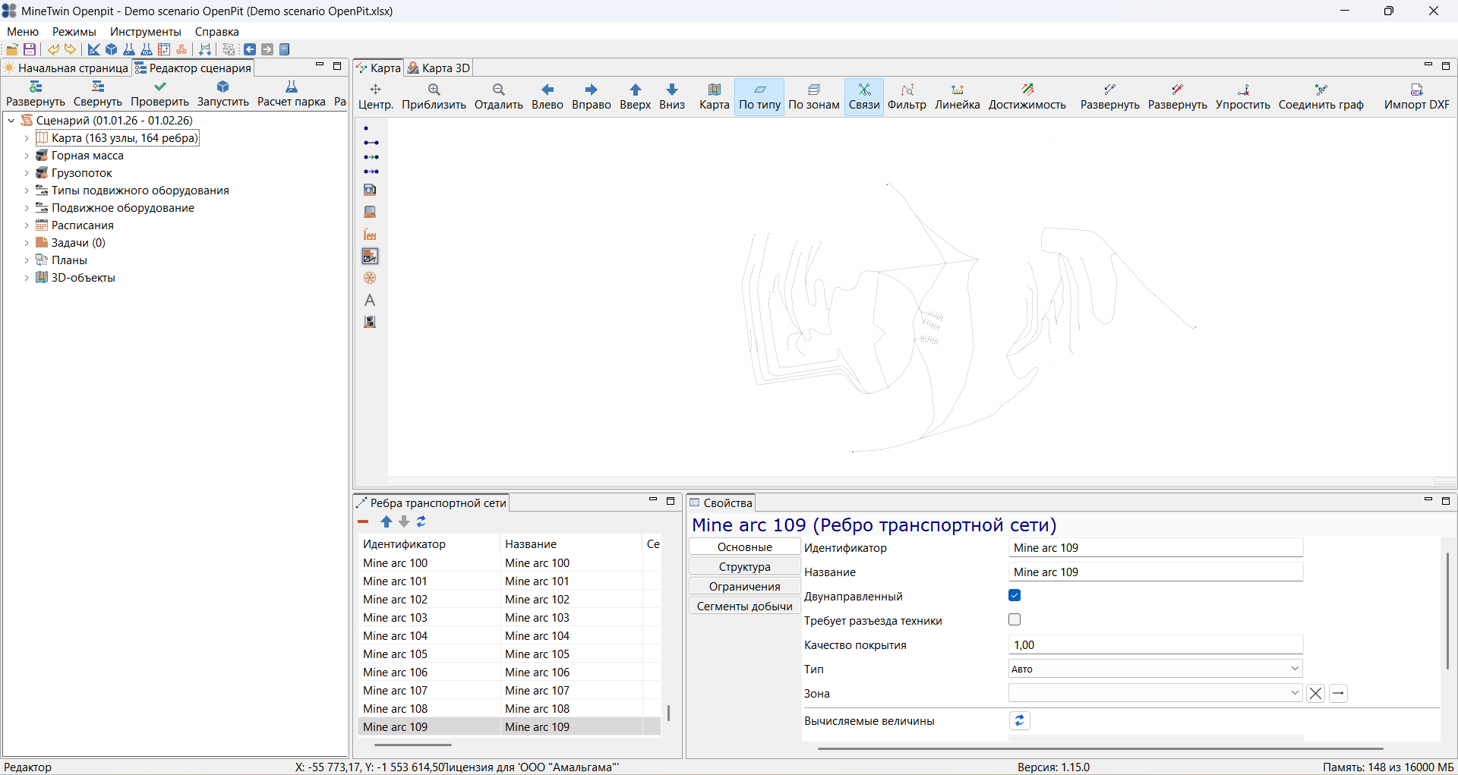
Task: Click the Достижимость reachability tool
Action: [x=1027, y=97]
